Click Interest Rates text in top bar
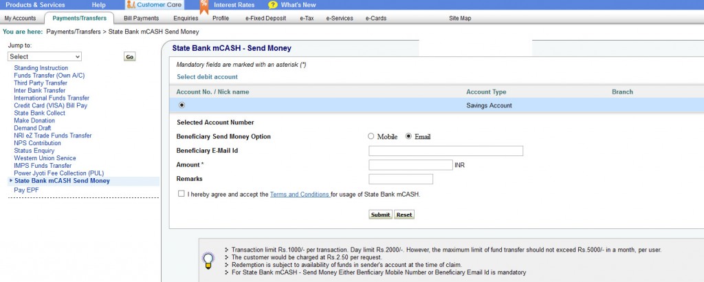704x282 pixels. tap(234, 5)
